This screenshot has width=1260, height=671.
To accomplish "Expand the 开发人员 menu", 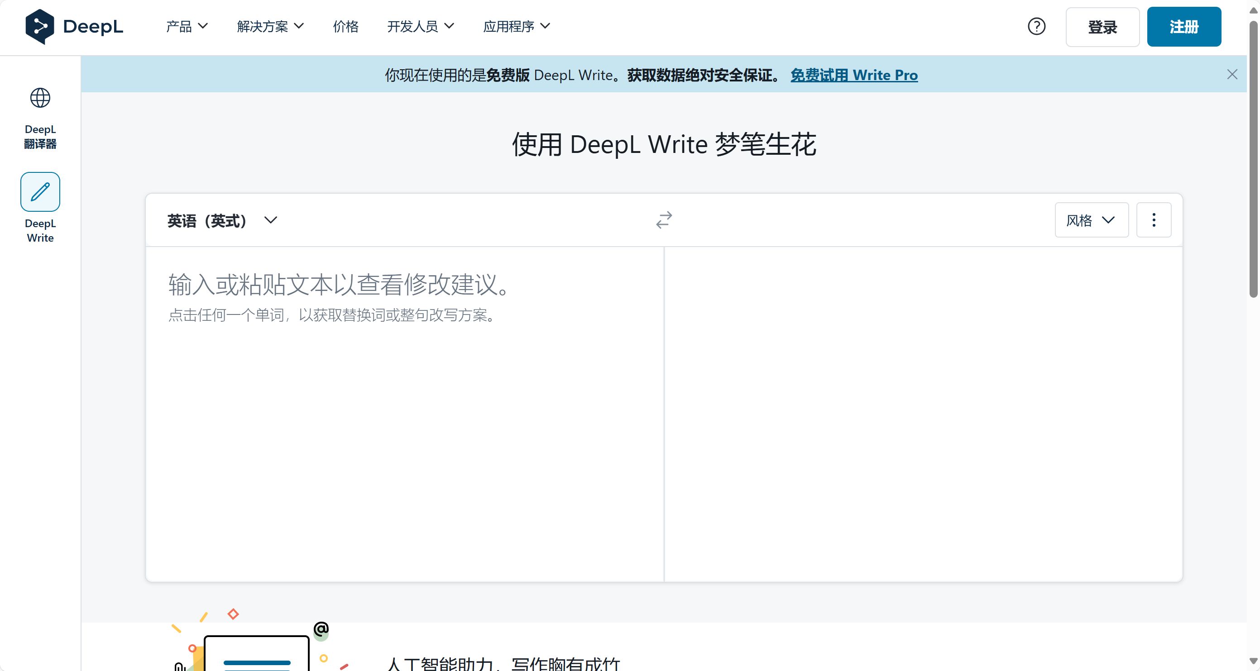I will tap(421, 26).
